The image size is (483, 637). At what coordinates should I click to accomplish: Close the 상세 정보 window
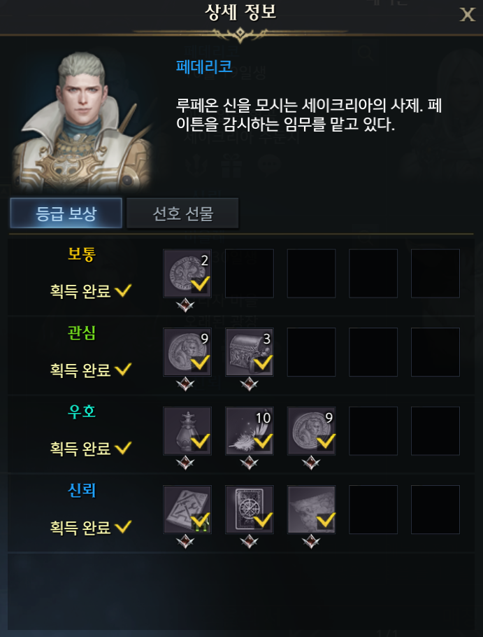pos(467,15)
